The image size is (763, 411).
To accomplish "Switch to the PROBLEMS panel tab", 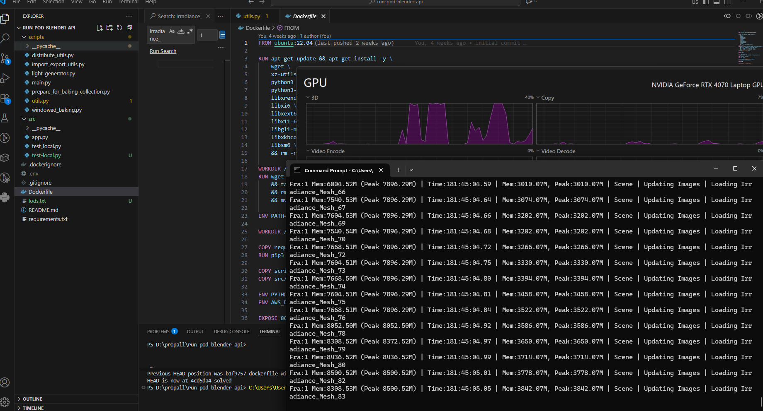I will click(x=158, y=332).
